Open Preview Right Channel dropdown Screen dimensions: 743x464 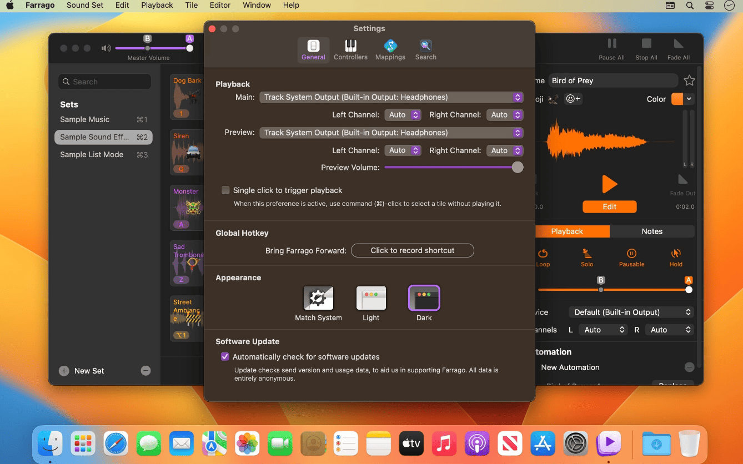pyautogui.click(x=504, y=150)
